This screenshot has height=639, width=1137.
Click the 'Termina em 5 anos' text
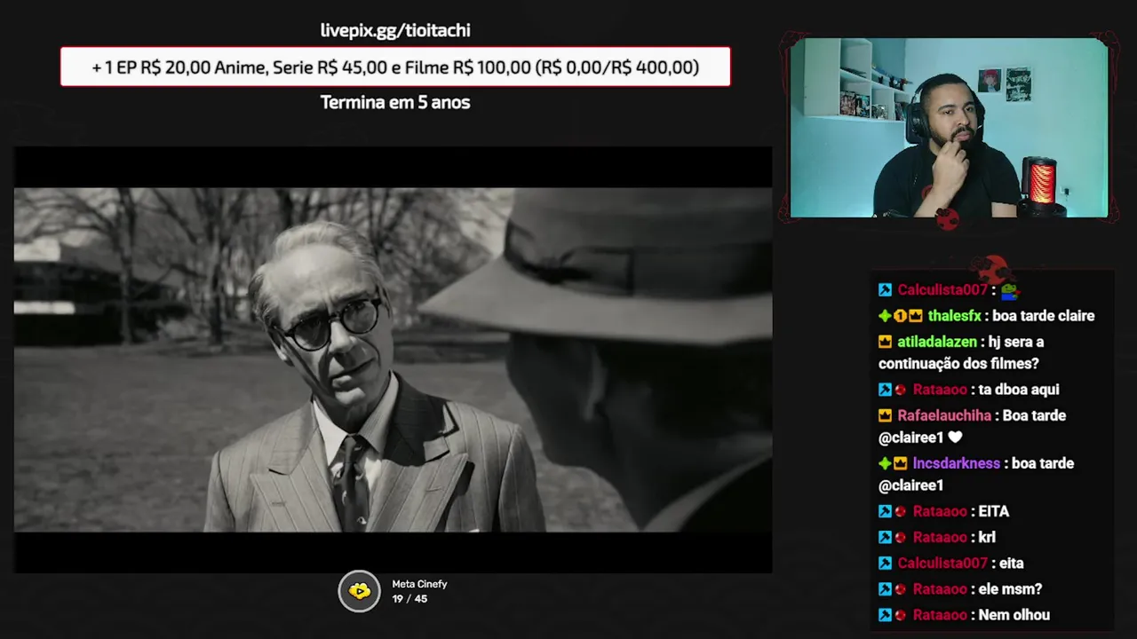point(395,102)
